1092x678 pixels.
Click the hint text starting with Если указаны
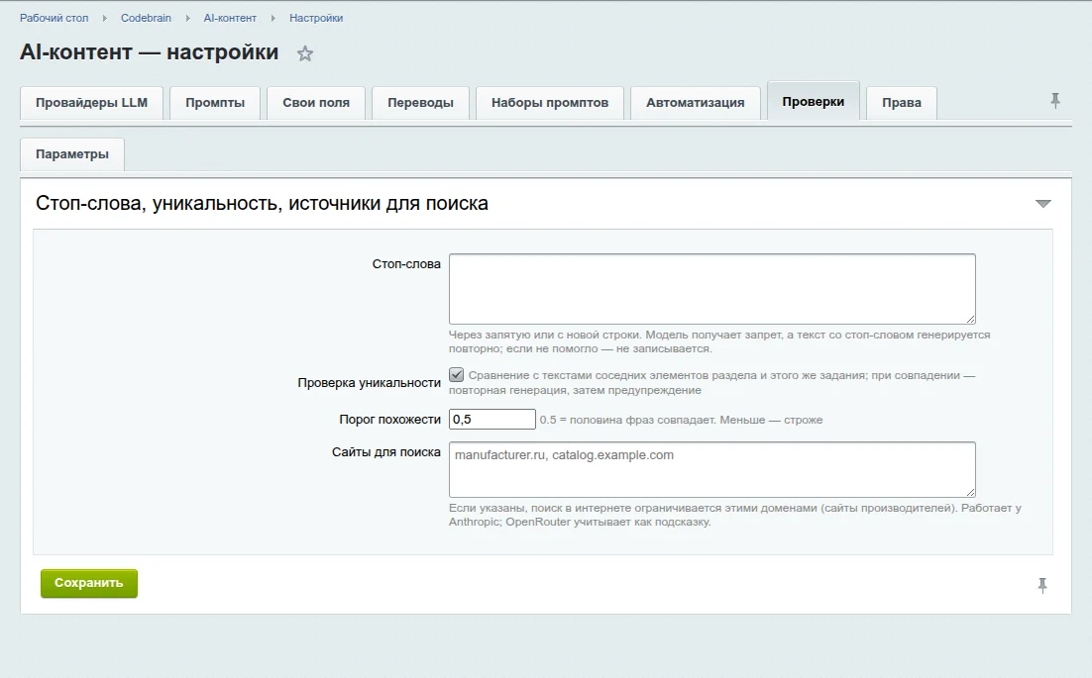(x=734, y=516)
